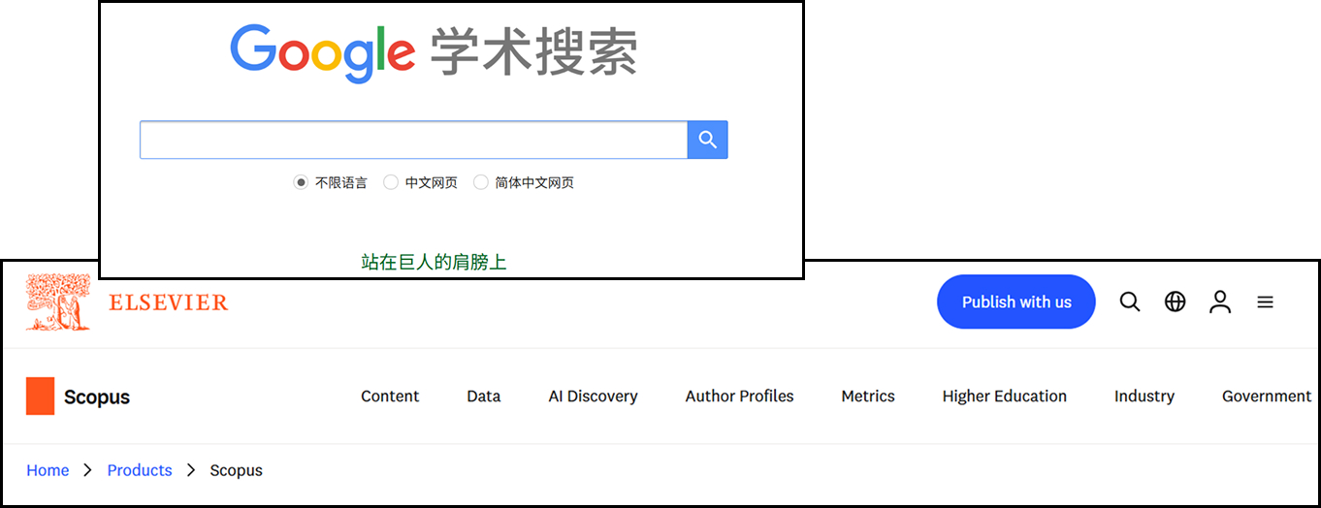Go to the Products breadcrumb link

pos(140,470)
